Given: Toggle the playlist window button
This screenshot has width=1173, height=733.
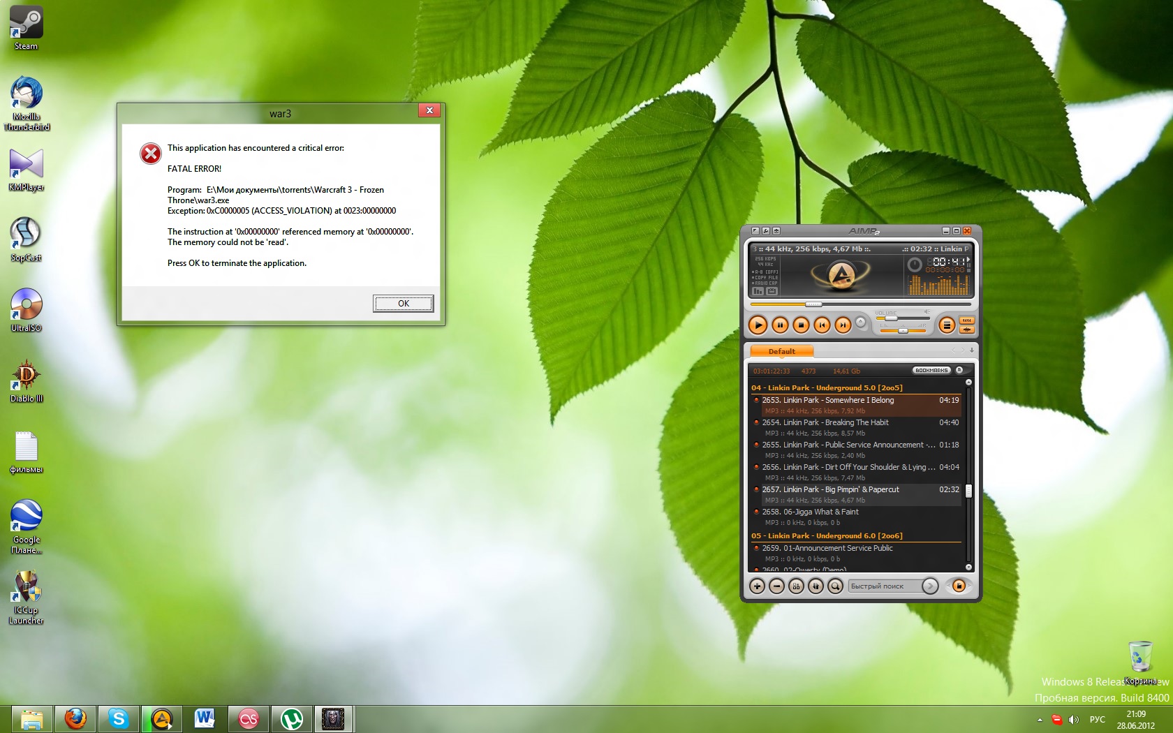Looking at the screenshot, I should tap(946, 325).
